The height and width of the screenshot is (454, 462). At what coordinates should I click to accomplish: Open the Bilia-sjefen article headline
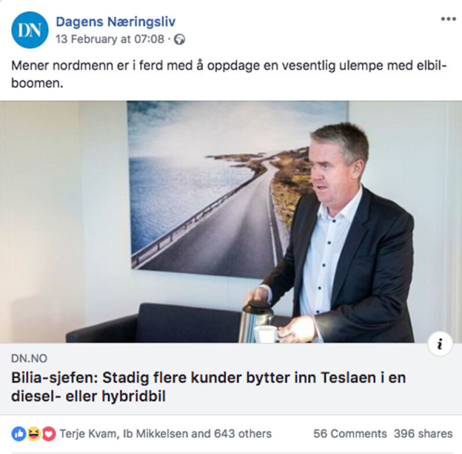tap(208, 387)
